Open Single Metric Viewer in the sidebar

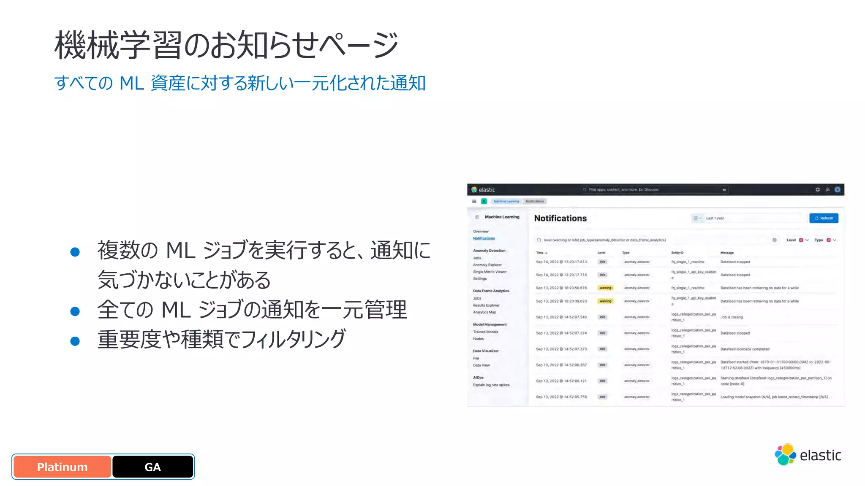(x=490, y=272)
